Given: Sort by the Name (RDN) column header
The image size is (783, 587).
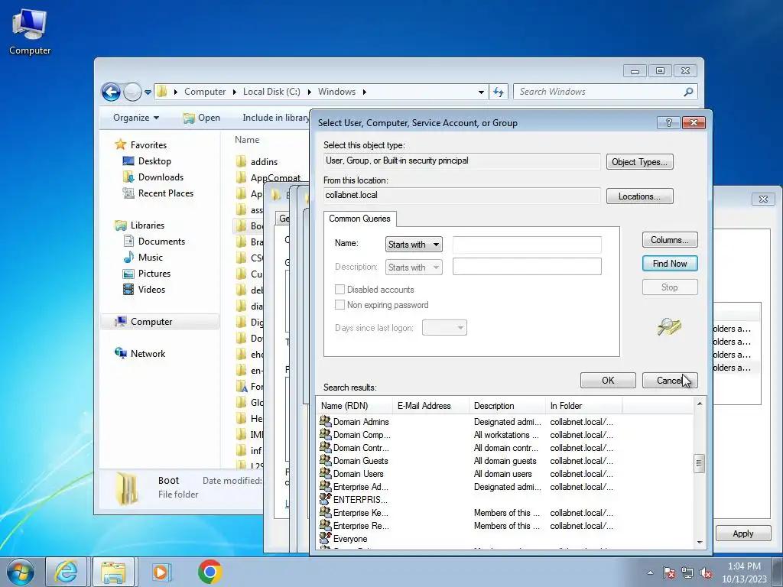Looking at the screenshot, I should [355, 406].
